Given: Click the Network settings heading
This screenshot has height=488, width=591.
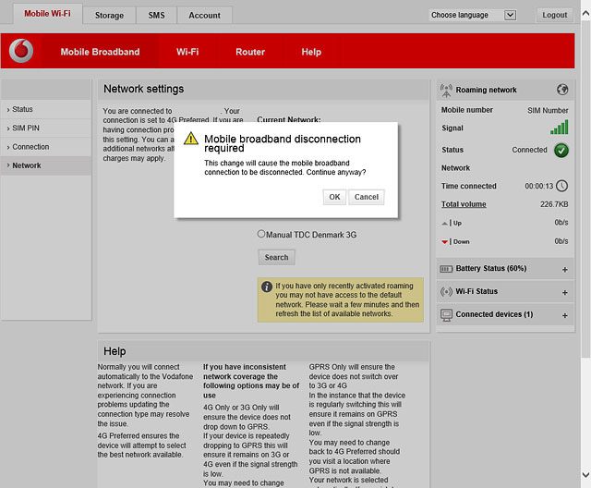Looking at the screenshot, I should (x=144, y=89).
